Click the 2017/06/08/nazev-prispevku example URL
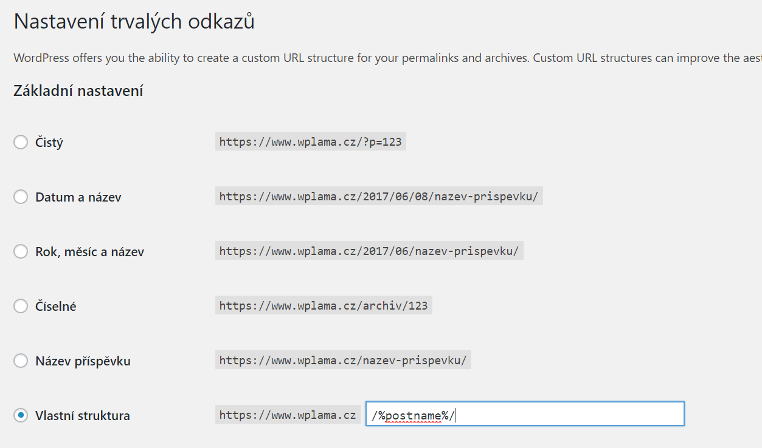 click(379, 197)
